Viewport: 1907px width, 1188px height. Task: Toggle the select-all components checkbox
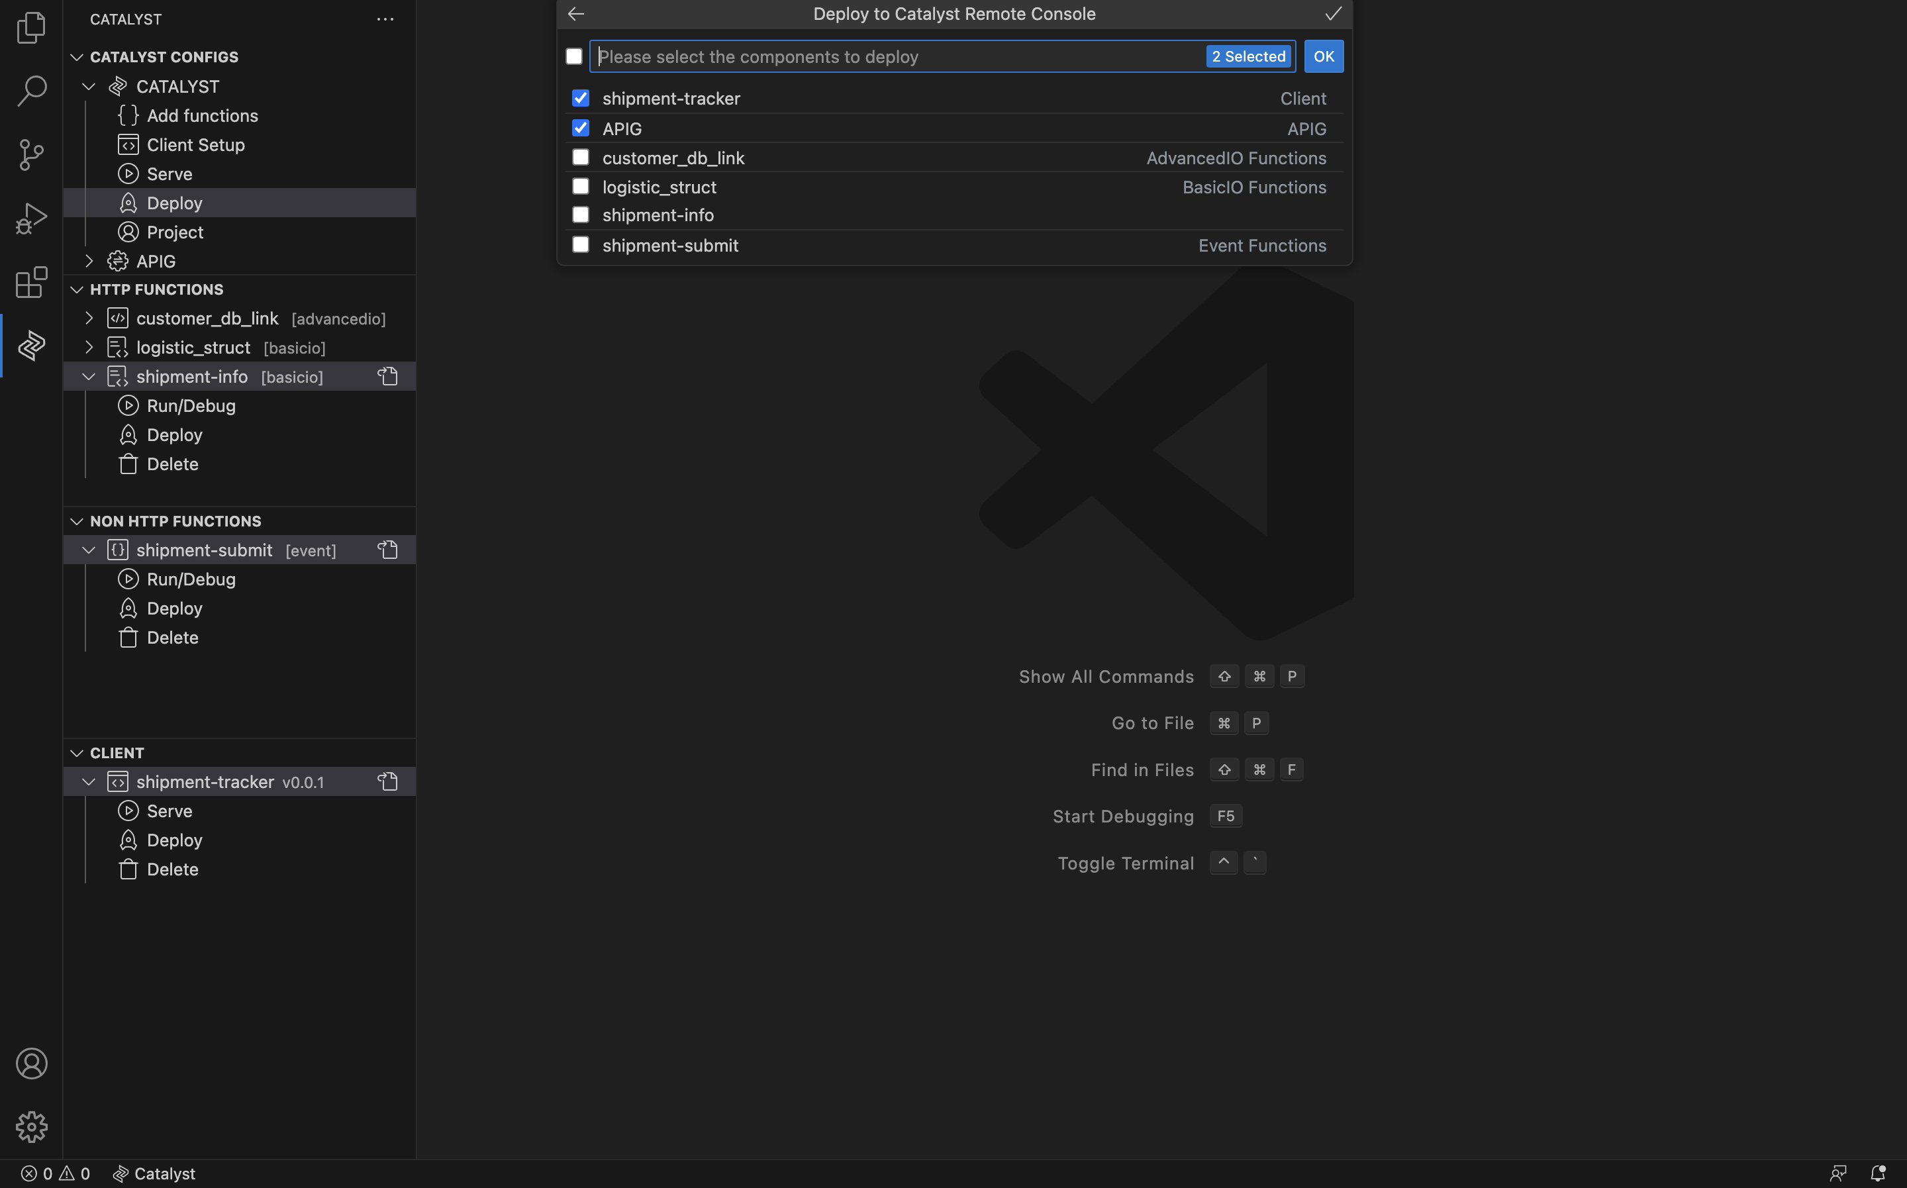pyautogui.click(x=574, y=56)
